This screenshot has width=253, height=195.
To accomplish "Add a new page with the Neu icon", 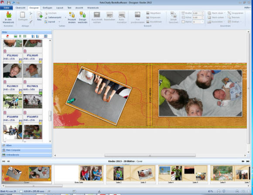I will (x=39, y=15).
